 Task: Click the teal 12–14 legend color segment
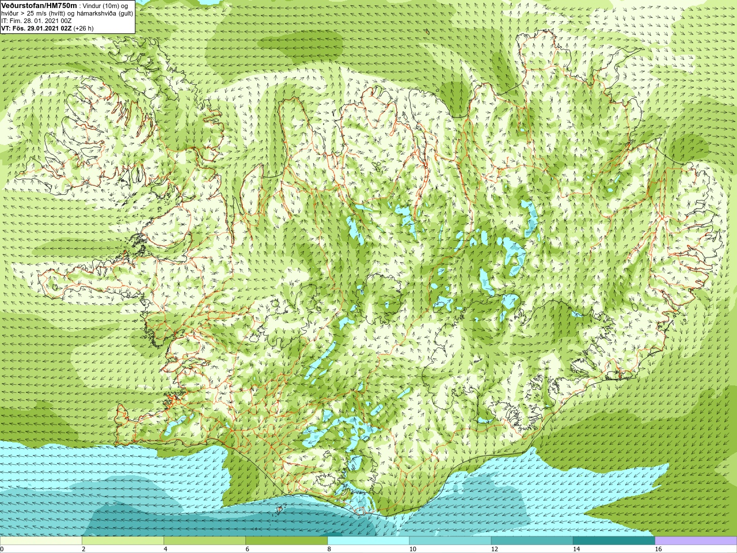[x=532, y=541]
